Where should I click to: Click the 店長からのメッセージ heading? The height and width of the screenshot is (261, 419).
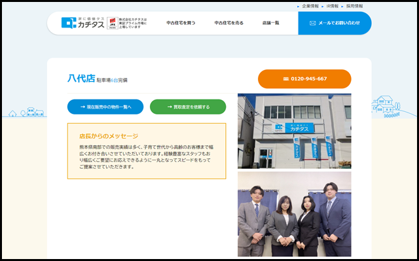(109, 136)
